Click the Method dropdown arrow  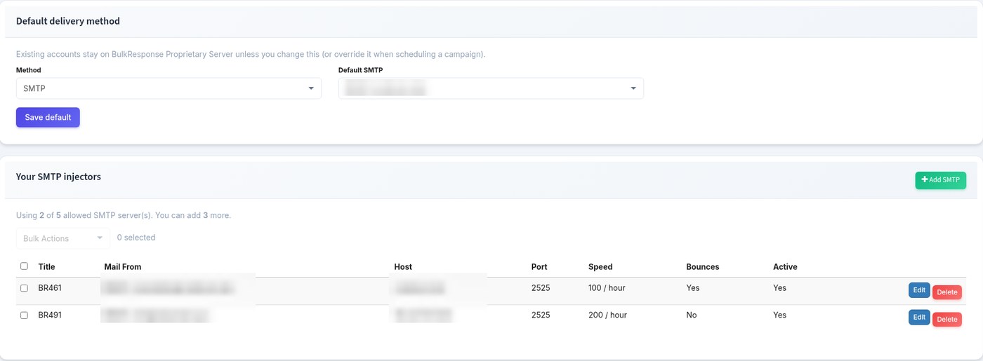tap(311, 88)
